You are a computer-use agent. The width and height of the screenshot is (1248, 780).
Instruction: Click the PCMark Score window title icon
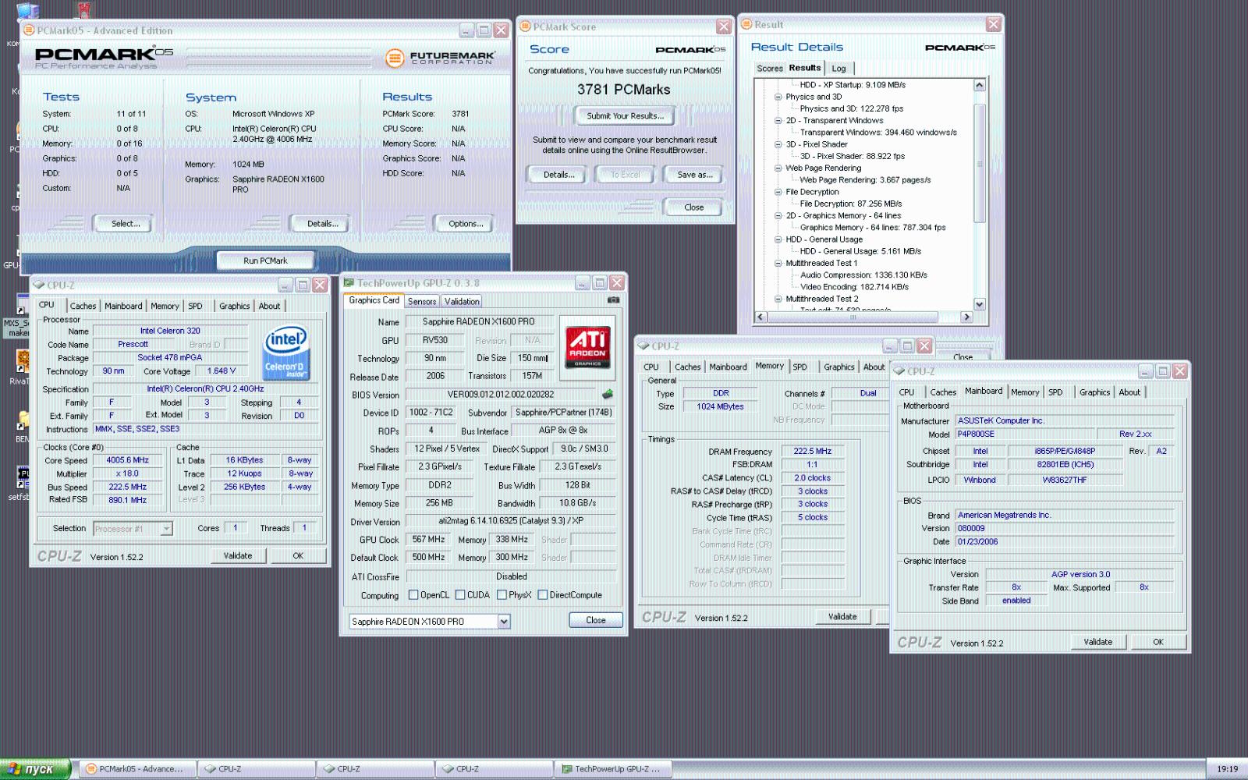(x=526, y=27)
